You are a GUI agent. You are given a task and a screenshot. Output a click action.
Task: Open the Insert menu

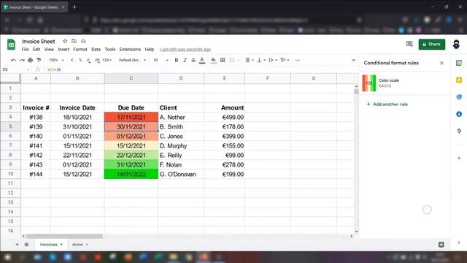63,50
